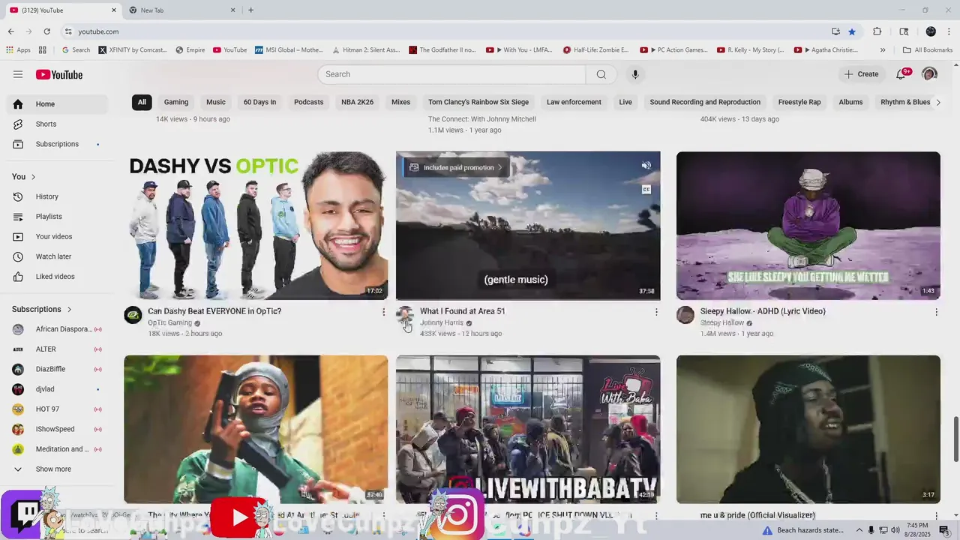Open the Chrome Apps shortcut
This screenshot has width=960, height=540.
coord(19,50)
